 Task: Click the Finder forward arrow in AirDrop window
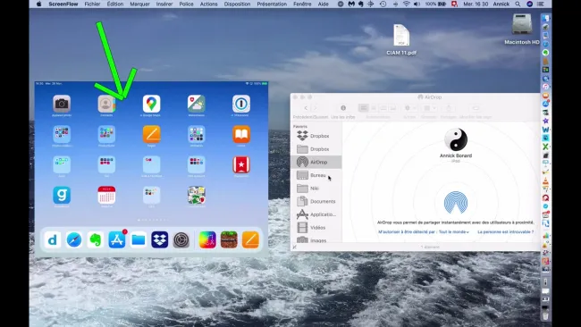pos(316,108)
